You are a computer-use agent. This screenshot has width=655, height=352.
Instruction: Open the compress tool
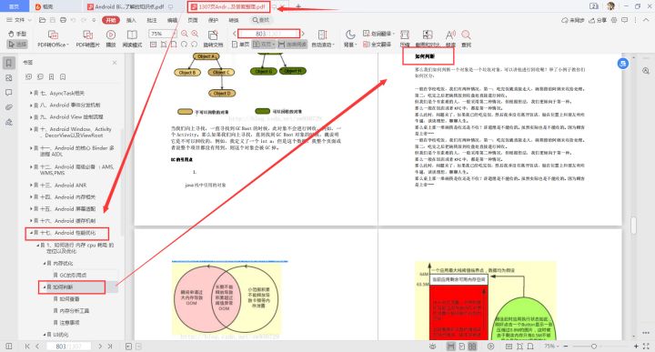click(404, 39)
